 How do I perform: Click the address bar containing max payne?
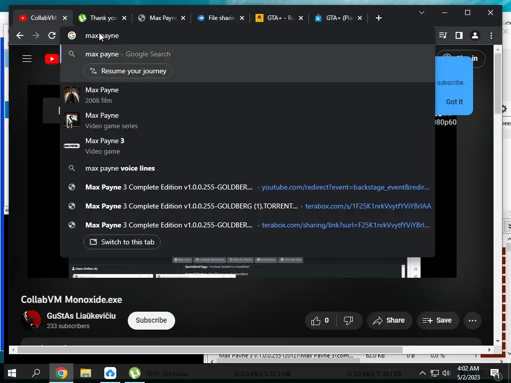(248, 35)
